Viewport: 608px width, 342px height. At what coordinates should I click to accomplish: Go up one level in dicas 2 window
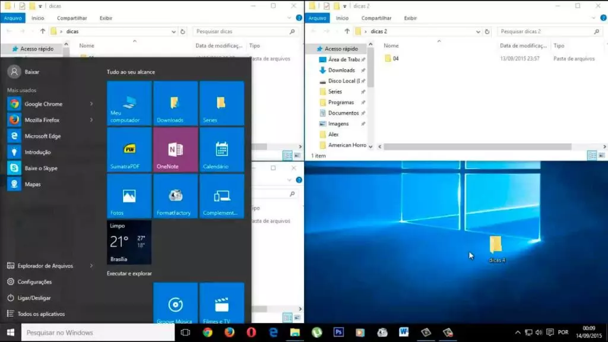347,31
